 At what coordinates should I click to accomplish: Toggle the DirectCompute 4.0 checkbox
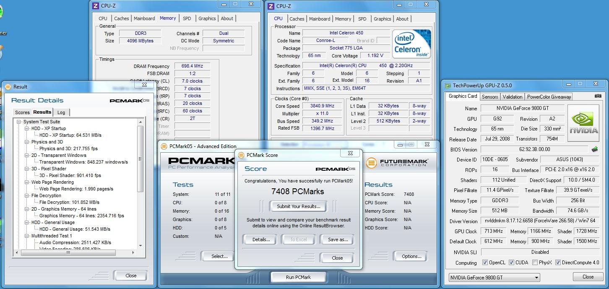point(558,263)
